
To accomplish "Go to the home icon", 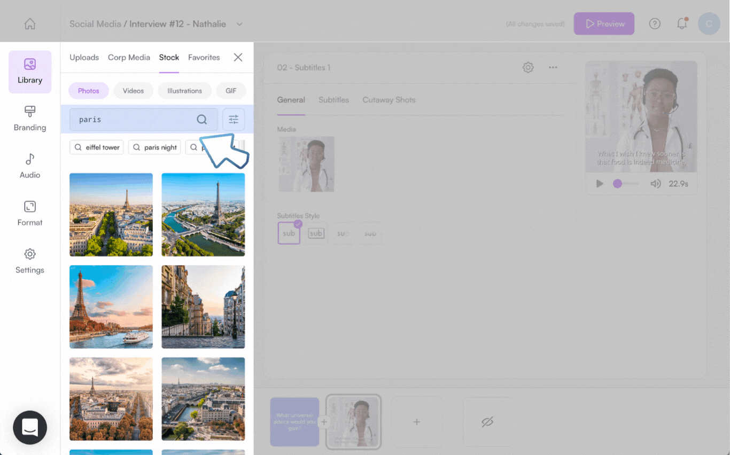I will (30, 24).
